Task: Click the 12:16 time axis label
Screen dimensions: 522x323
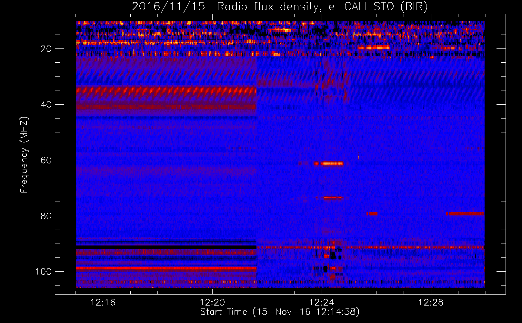Action: 103,302
